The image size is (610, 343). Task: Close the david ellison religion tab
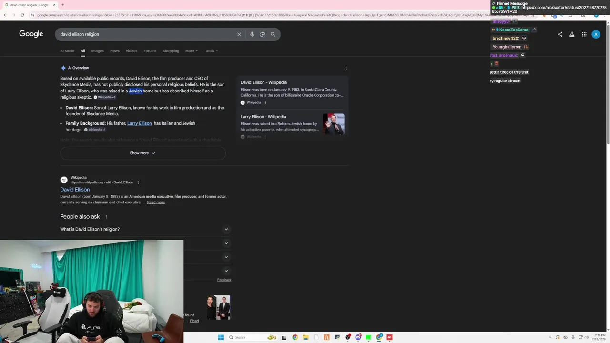click(x=54, y=5)
